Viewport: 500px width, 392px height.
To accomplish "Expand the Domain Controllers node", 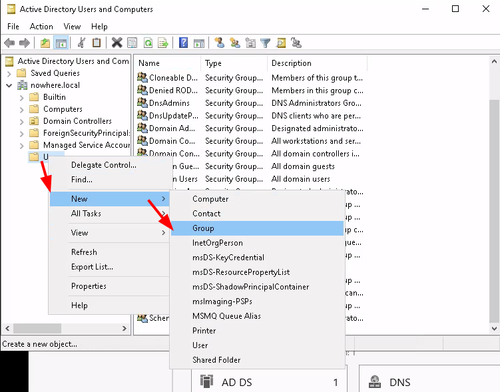I will [x=22, y=121].
